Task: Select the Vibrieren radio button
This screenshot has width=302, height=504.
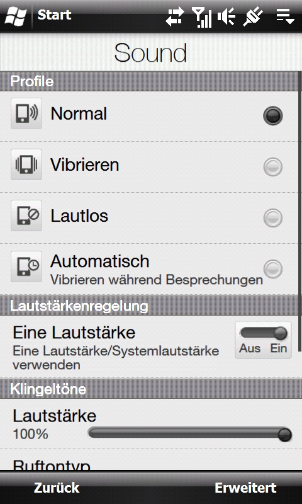Action: tap(273, 167)
